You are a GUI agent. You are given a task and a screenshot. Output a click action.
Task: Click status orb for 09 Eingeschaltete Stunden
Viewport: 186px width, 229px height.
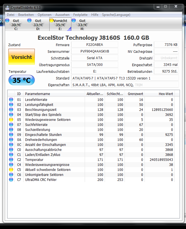pyautogui.click(x=11, y=135)
